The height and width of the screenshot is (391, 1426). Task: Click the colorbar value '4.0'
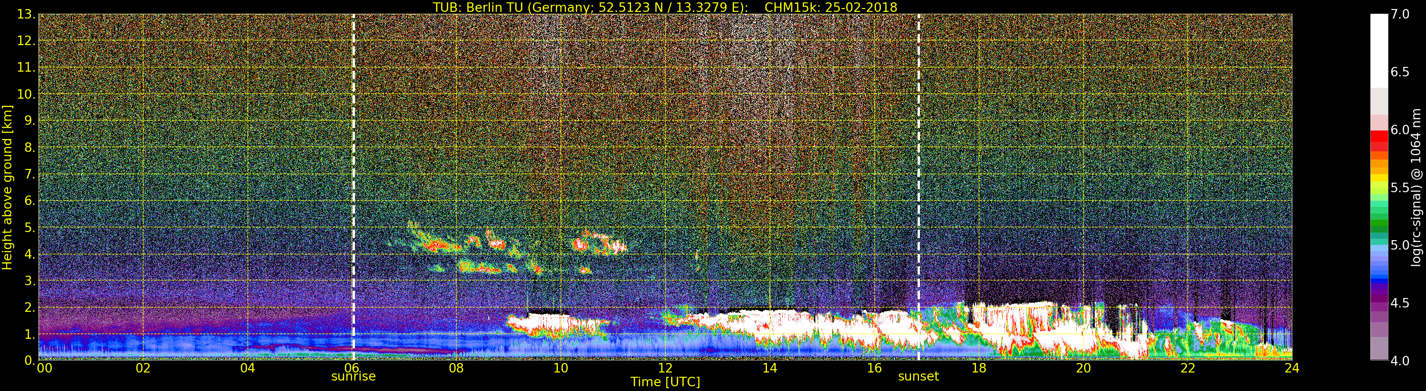(1400, 361)
